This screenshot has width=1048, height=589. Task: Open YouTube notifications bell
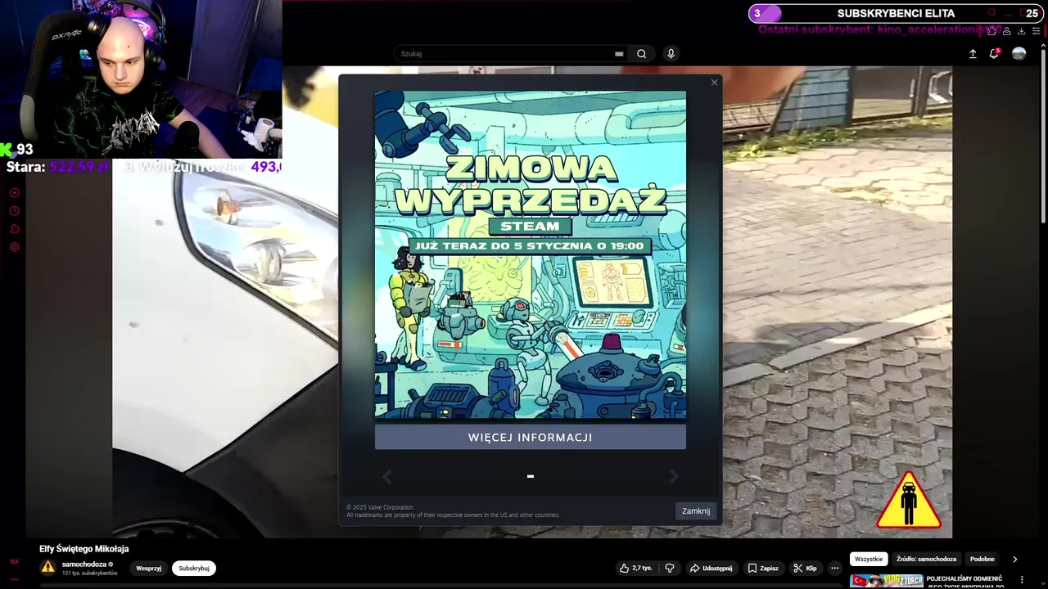(994, 54)
